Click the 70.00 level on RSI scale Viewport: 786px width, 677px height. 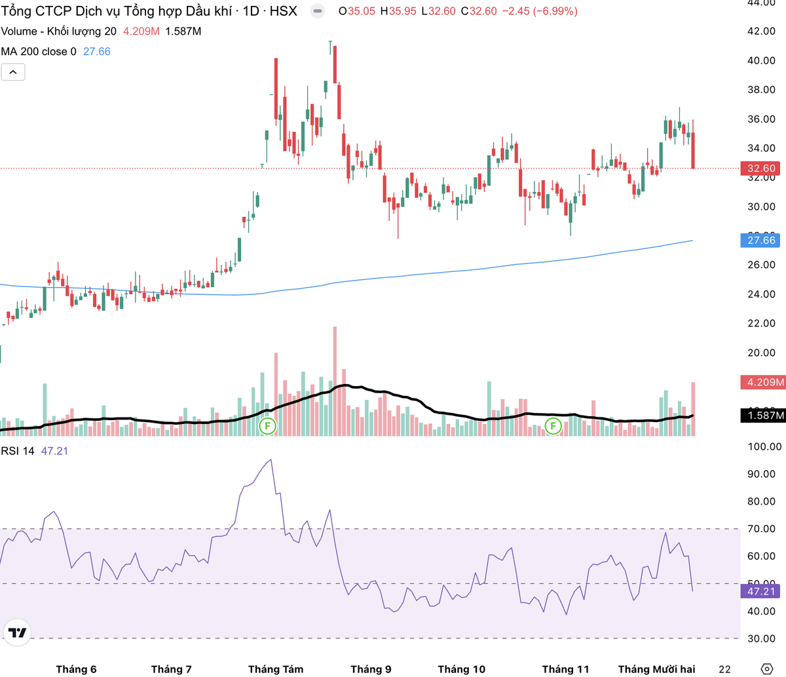[x=763, y=529]
